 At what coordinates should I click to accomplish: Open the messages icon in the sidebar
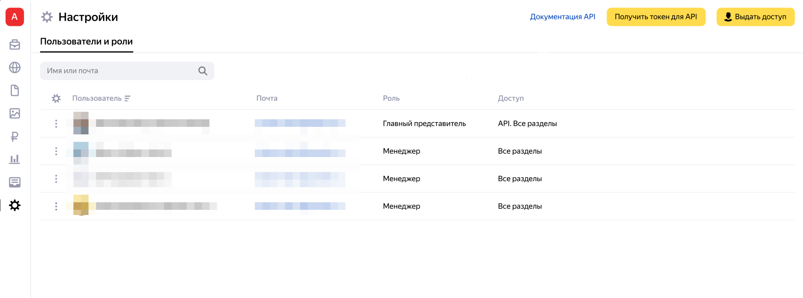click(x=15, y=182)
